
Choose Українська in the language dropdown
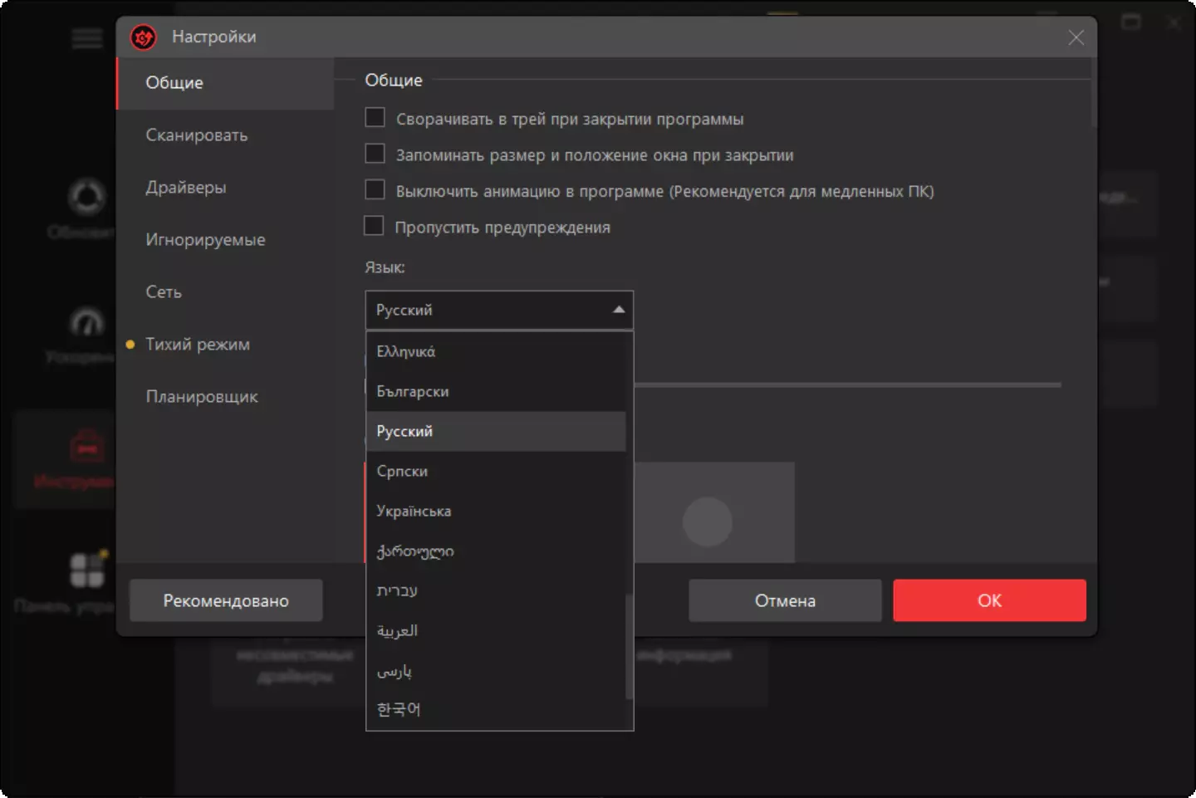point(414,511)
